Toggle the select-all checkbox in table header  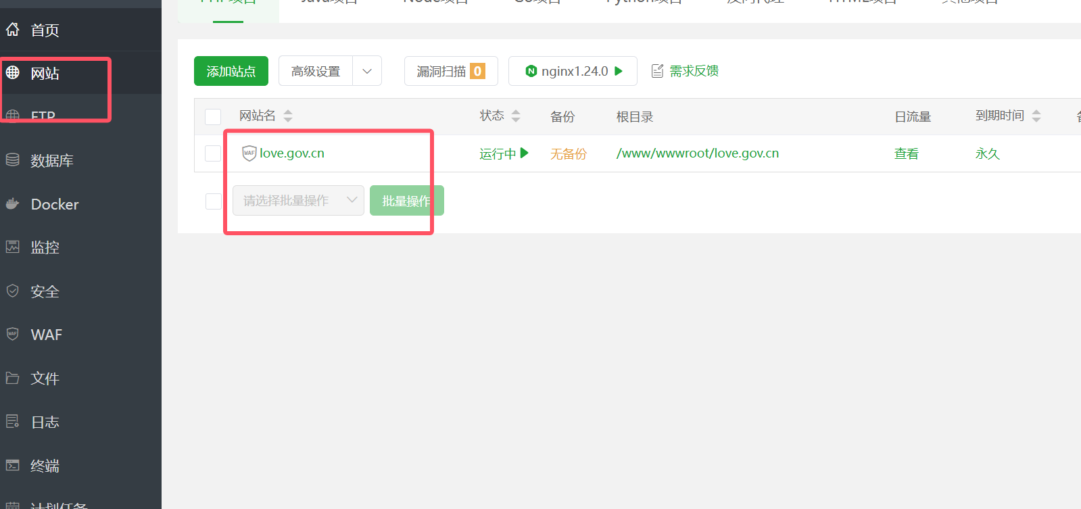coord(213,117)
